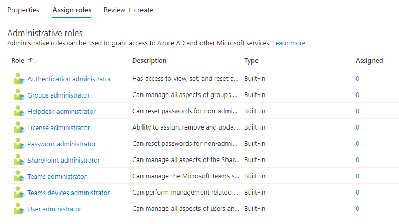
Task: Click the Assigned column header
Action: point(369,61)
